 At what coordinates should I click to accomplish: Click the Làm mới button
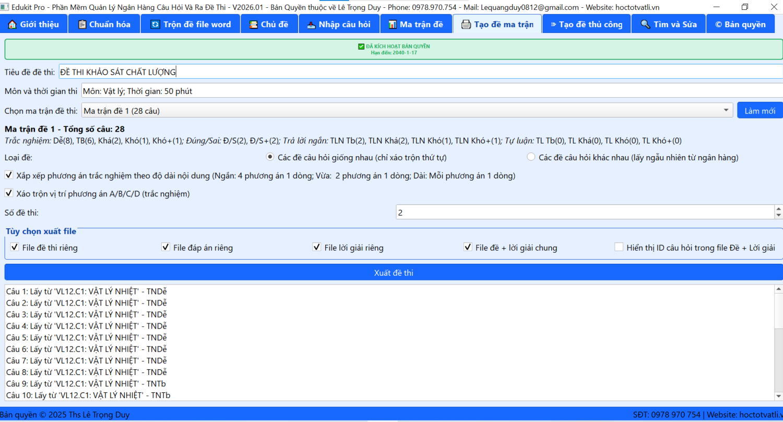coord(760,111)
